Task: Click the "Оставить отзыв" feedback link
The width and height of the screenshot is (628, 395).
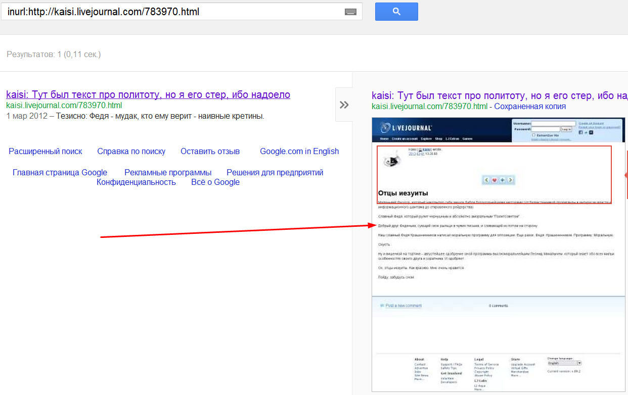Action: [x=210, y=151]
